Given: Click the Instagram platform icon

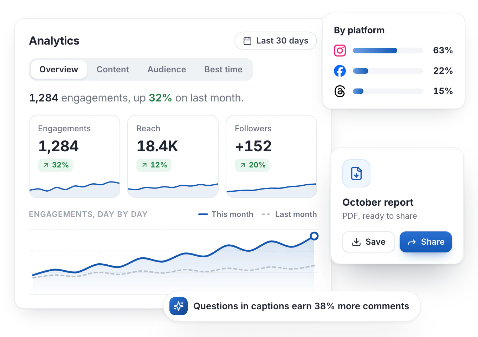Looking at the screenshot, I should [340, 51].
